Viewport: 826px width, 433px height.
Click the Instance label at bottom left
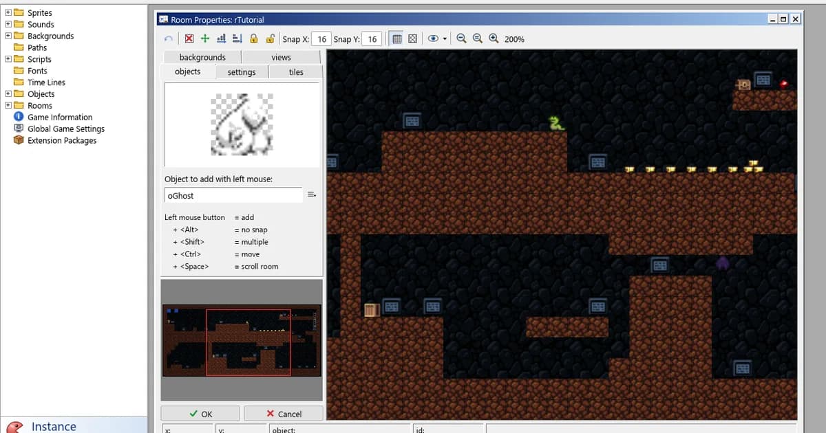(x=54, y=426)
